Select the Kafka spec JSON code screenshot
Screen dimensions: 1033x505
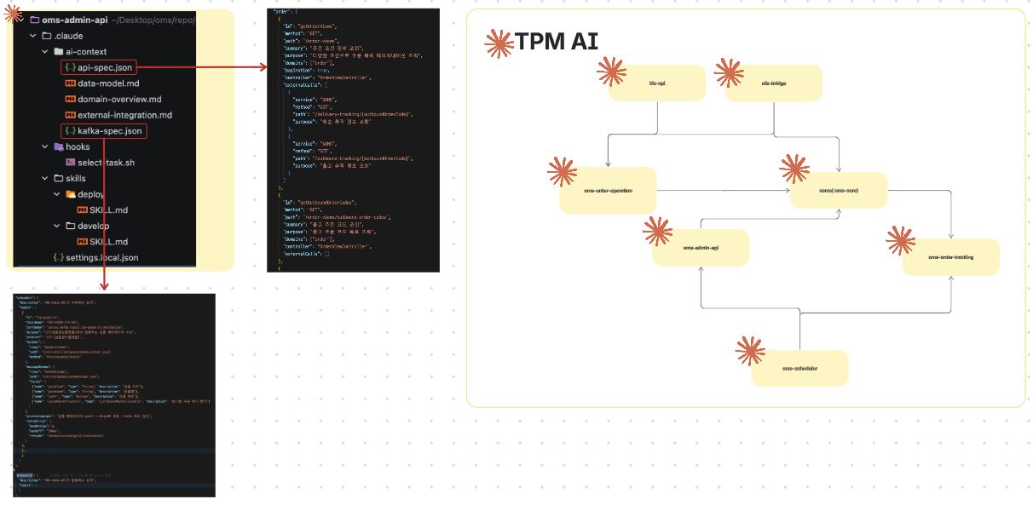coord(113,395)
